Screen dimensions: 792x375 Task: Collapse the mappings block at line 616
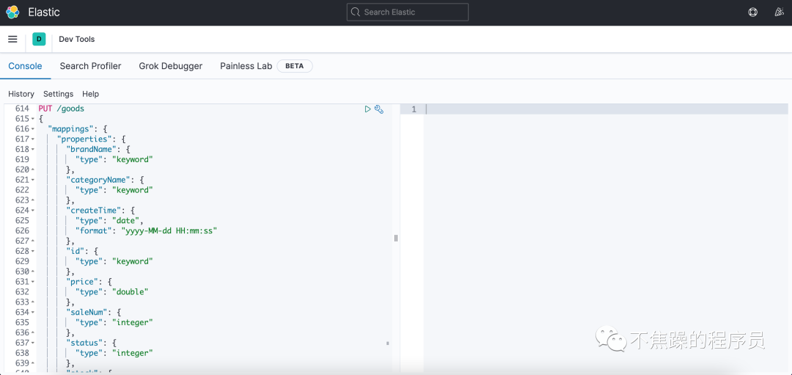coord(33,129)
